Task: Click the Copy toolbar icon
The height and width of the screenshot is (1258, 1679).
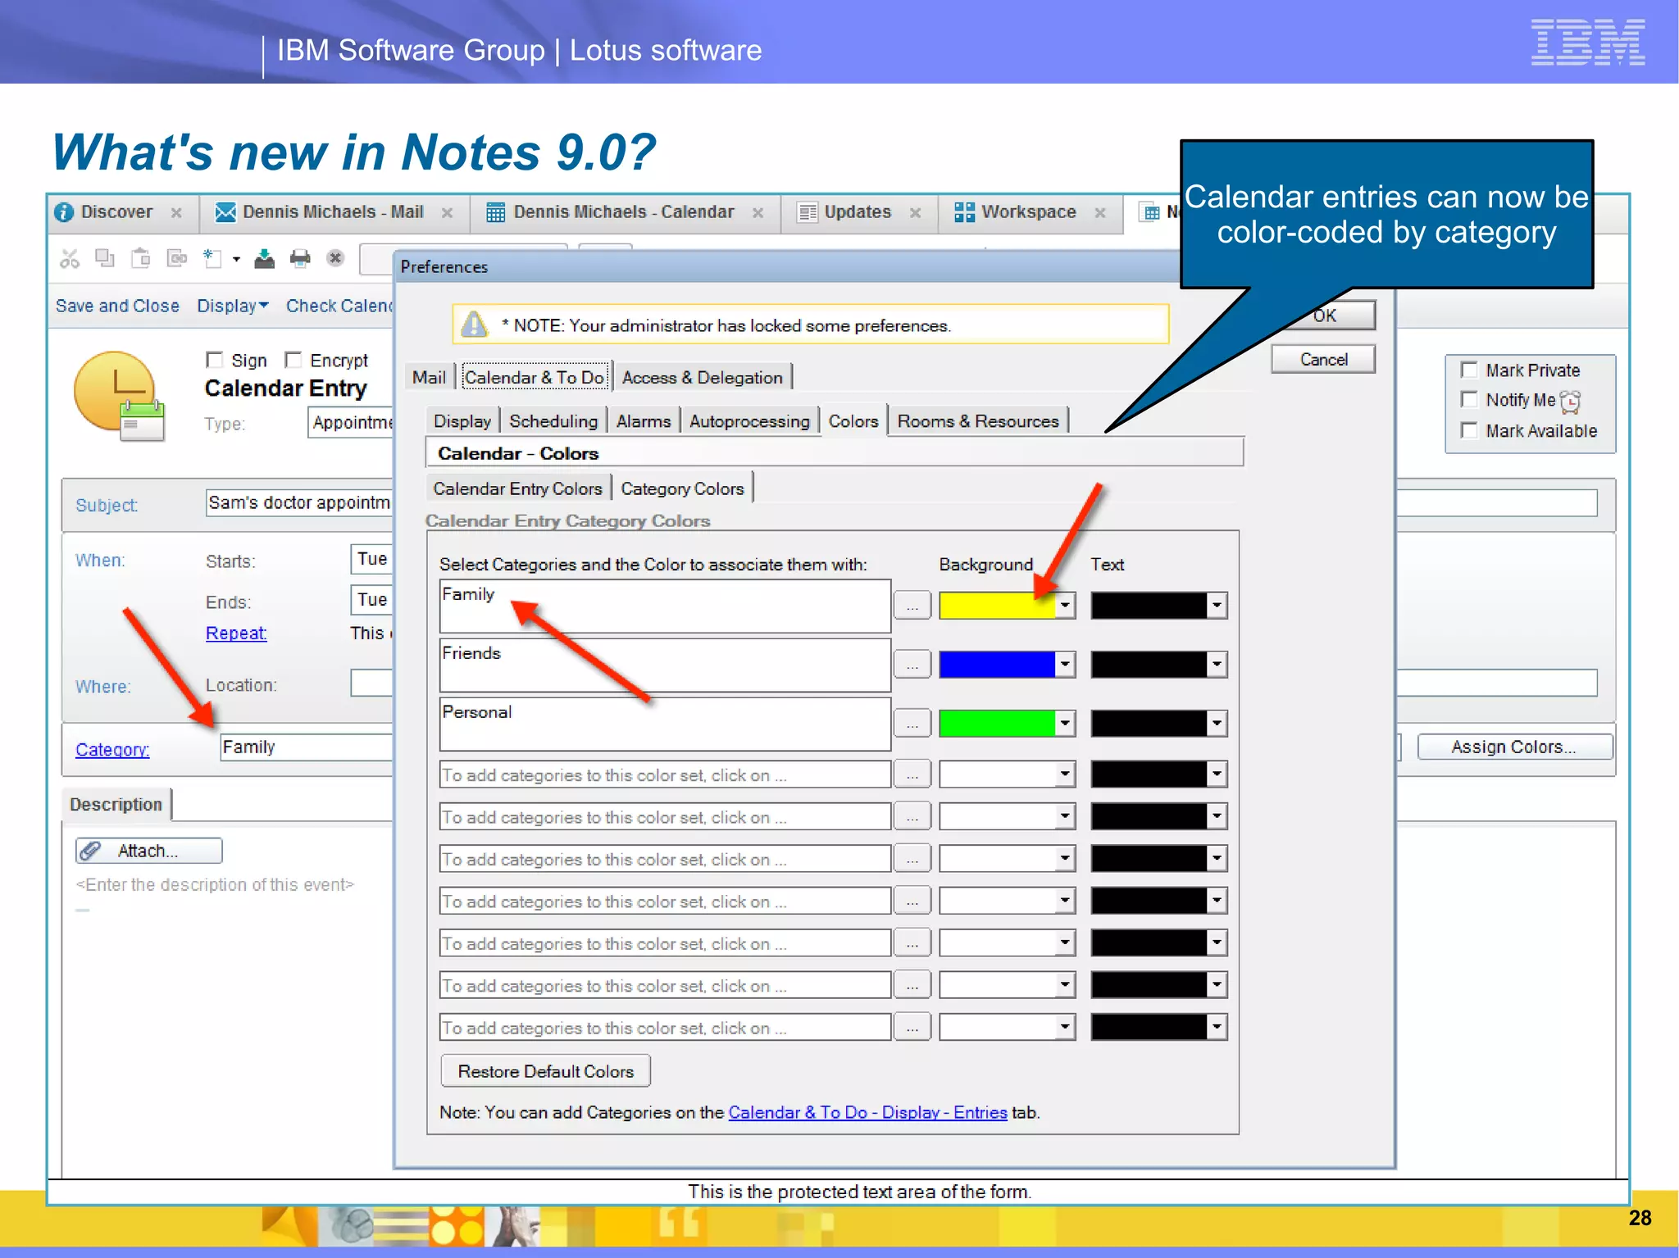Action: click(x=105, y=258)
